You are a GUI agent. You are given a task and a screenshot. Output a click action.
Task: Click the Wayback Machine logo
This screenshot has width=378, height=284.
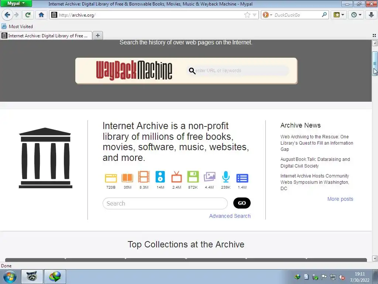pyautogui.click(x=134, y=70)
